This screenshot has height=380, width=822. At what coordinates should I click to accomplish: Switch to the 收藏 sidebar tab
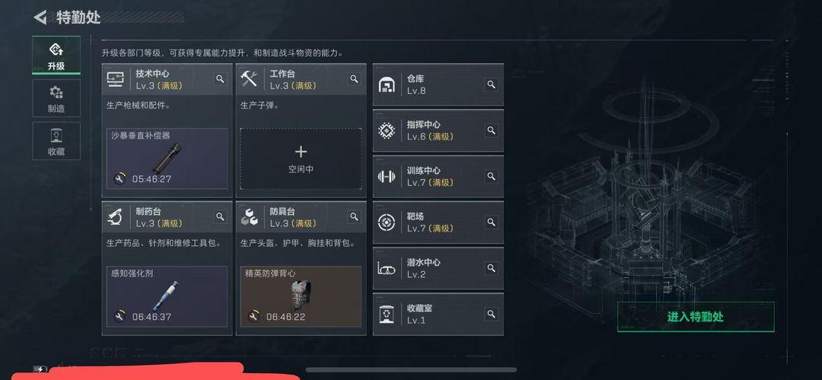(56, 141)
